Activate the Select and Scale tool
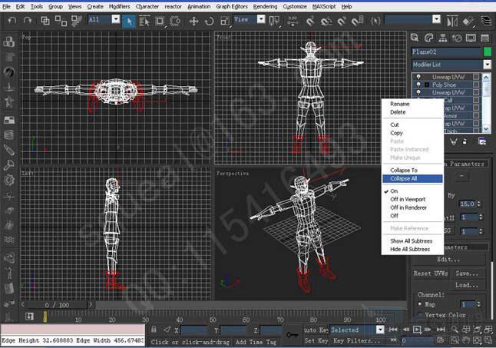This screenshot has height=348, width=496. pyautogui.click(x=225, y=22)
